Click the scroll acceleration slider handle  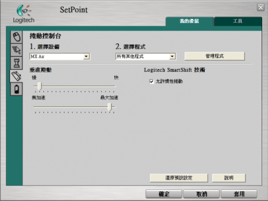109,107
